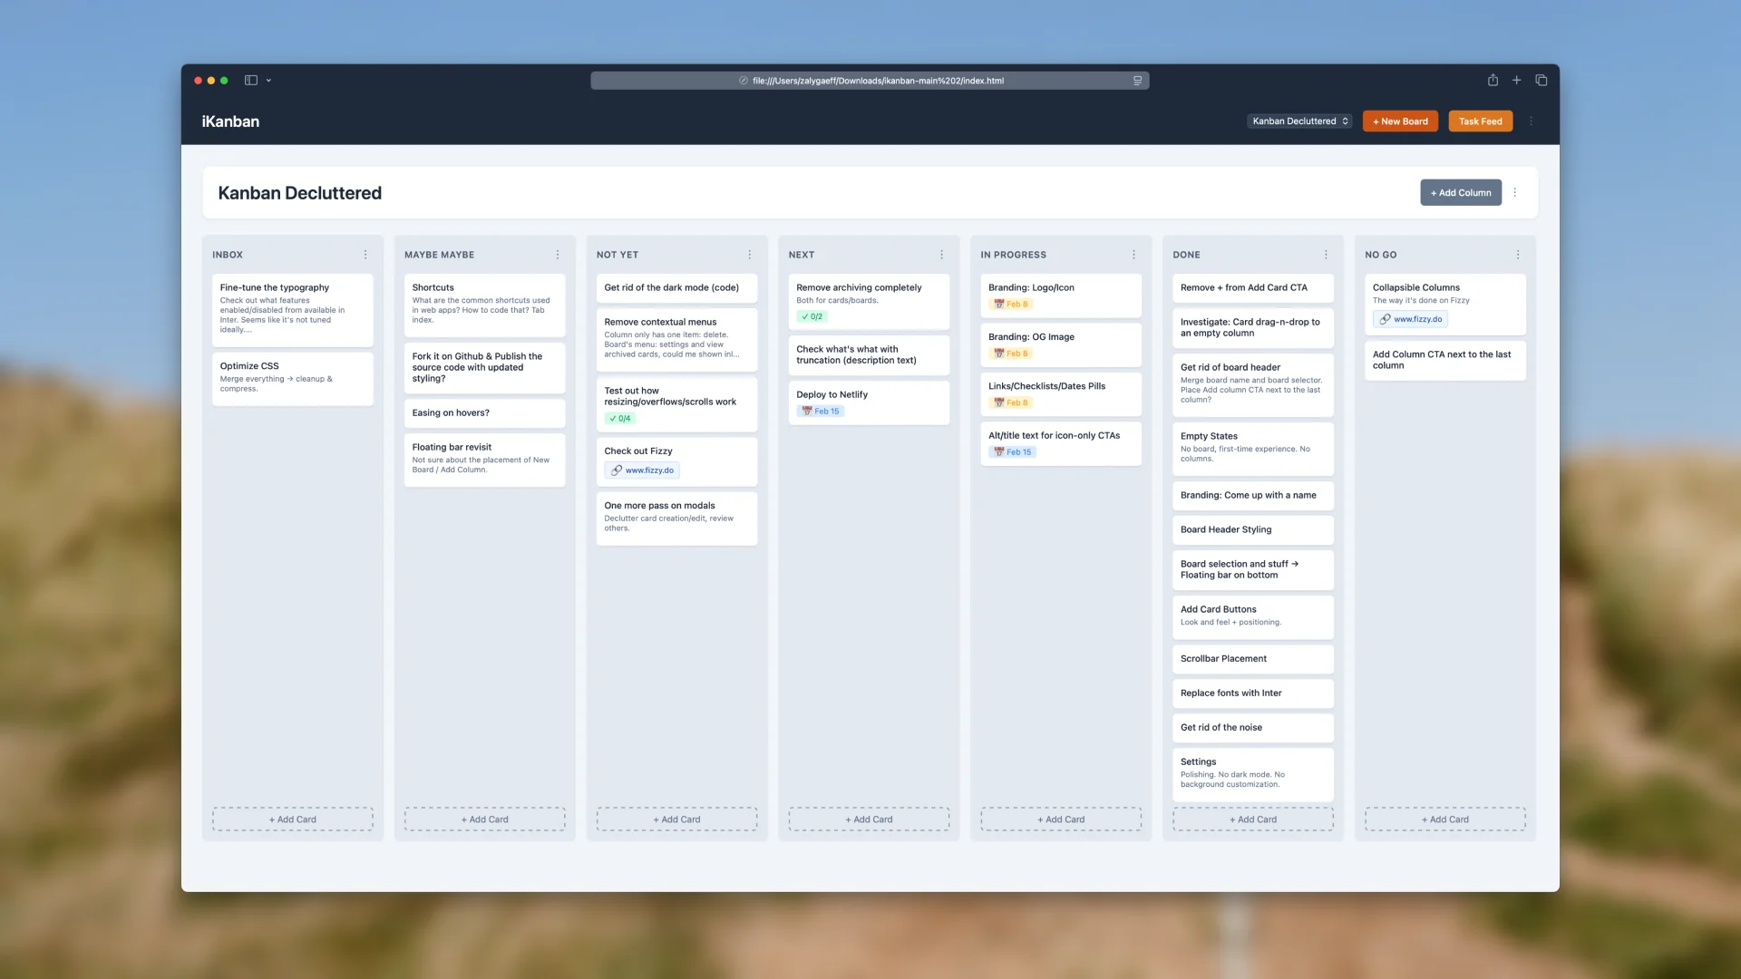The height and width of the screenshot is (979, 1741).
Task: Open the Task Feed
Action: [x=1480, y=121]
